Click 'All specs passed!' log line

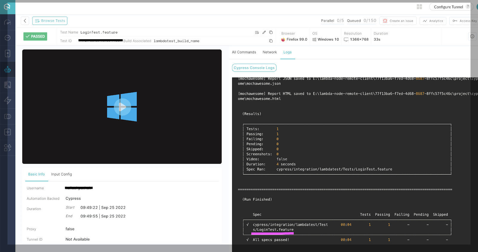271,240
